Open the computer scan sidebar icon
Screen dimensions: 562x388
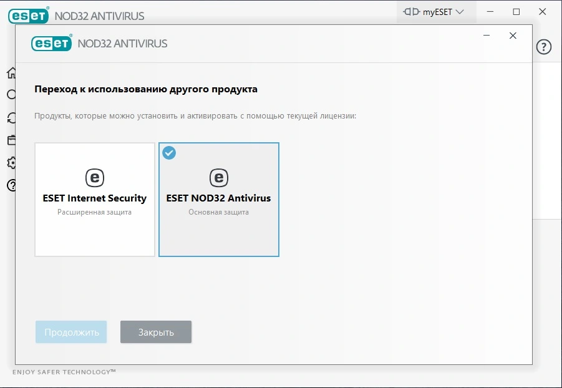click(11, 95)
